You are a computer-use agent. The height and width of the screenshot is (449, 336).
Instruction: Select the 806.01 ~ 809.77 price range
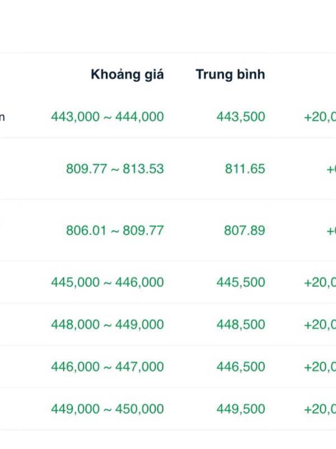(x=115, y=231)
